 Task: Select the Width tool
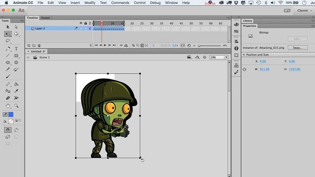[x=16, y=98]
